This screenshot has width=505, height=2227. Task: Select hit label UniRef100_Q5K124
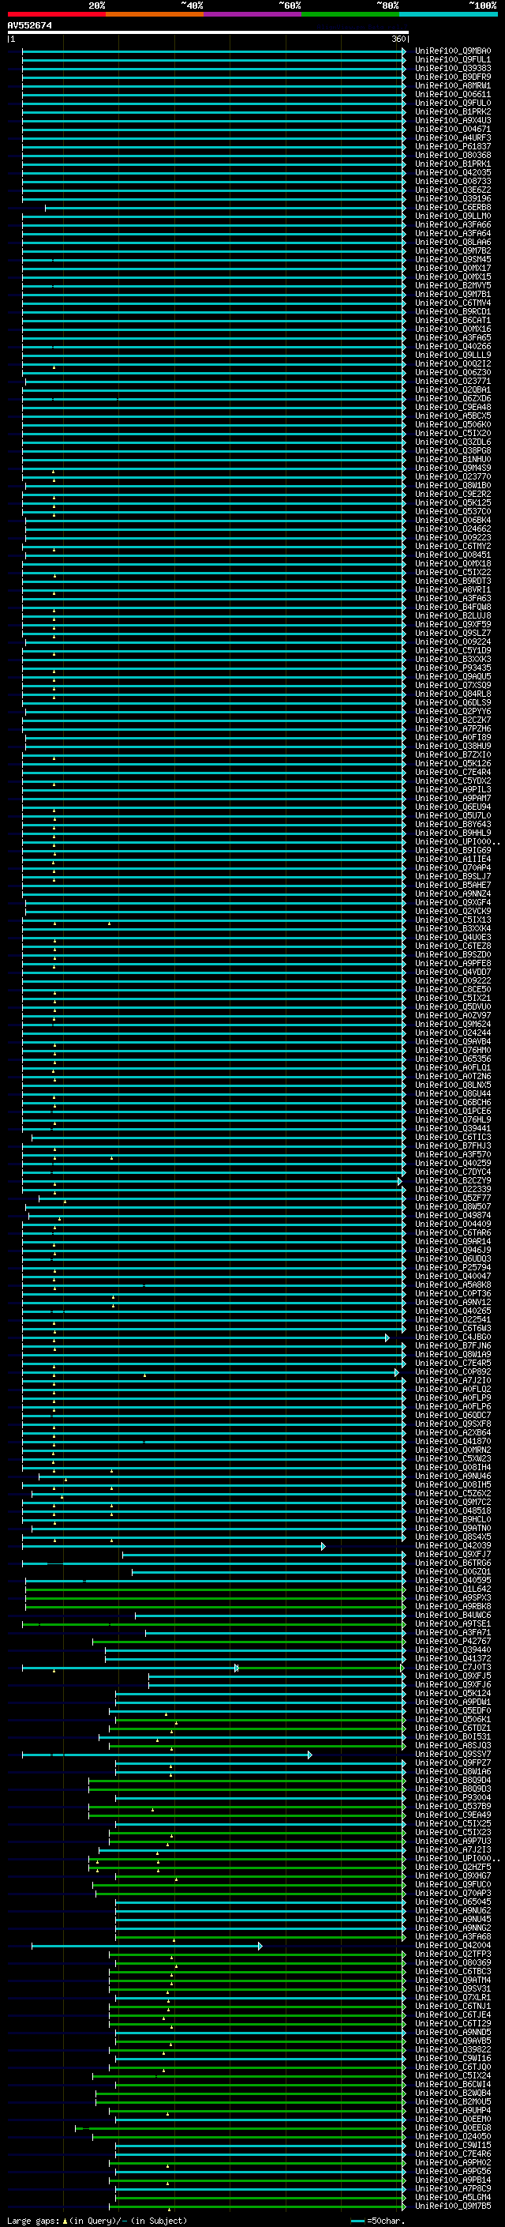tap(453, 1694)
